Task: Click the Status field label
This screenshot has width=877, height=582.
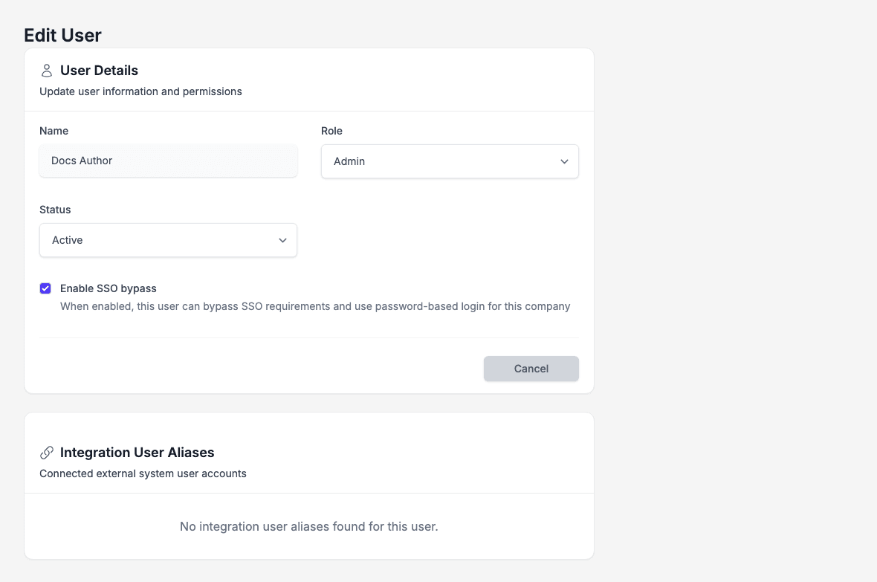Action: pyautogui.click(x=56, y=210)
